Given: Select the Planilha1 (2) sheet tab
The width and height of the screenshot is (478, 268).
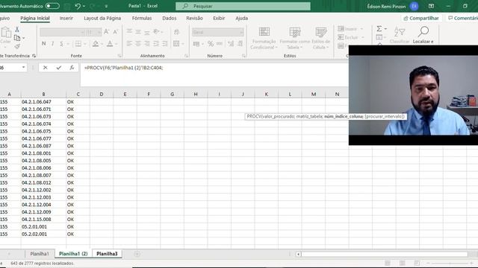Looking at the screenshot, I should point(73,254).
